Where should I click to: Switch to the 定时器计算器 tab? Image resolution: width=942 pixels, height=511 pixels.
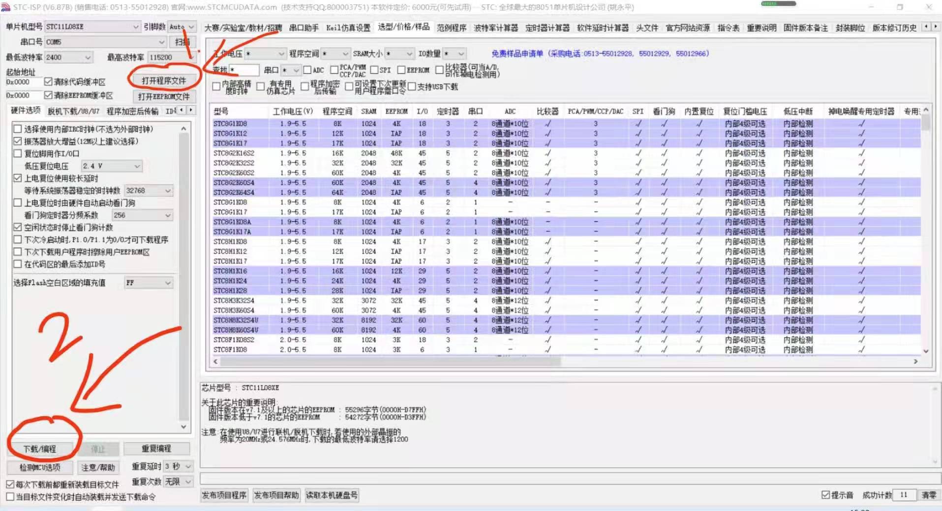pyautogui.click(x=547, y=28)
